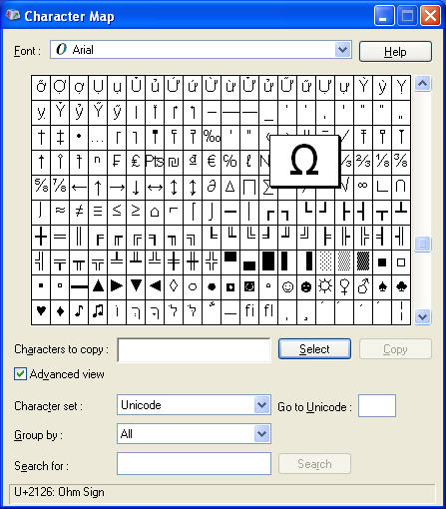446x509 pixels.
Task: Pick the five-eighths fraction character
Action: click(x=41, y=188)
